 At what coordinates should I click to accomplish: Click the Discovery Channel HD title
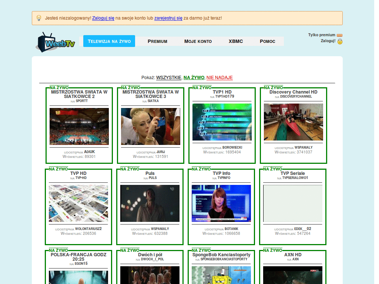294,92
